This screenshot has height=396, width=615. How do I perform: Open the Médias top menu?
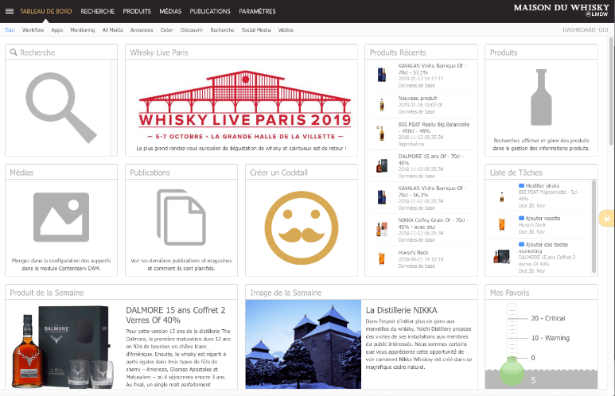coord(170,11)
